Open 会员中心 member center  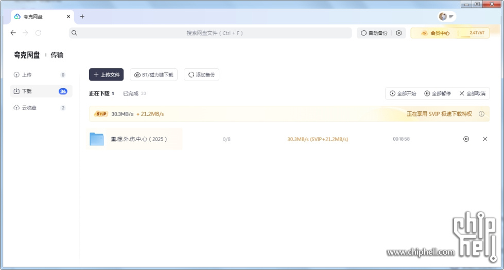pyautogui.click(x=435, y=33)
